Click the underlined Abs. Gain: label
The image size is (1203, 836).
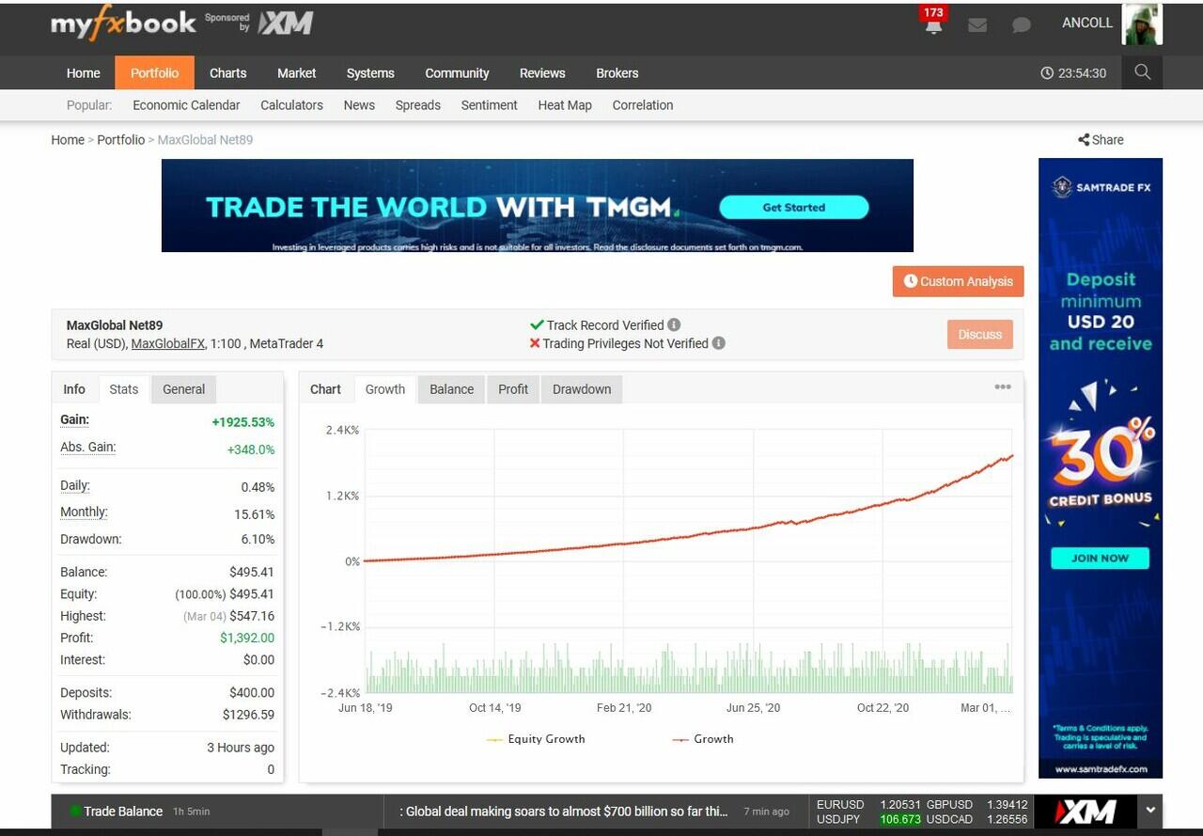click(88, 447)
